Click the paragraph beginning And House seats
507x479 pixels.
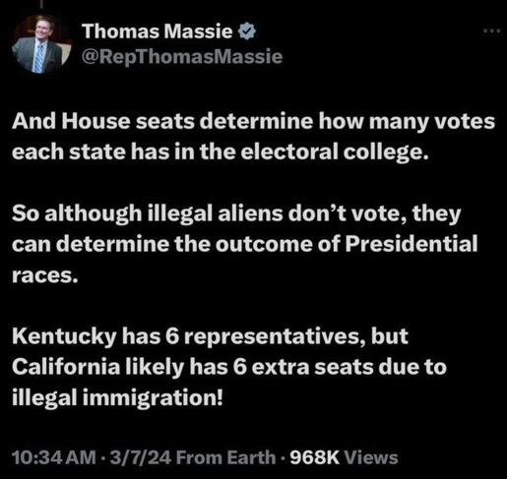click(x=253, y=137)
